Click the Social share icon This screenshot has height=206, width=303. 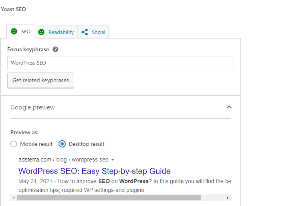(85, 32)
